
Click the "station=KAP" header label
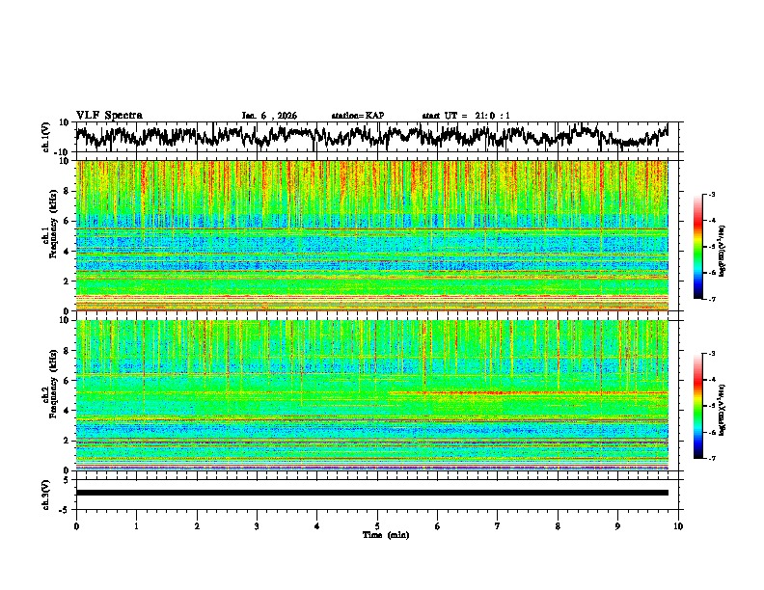click(358, 116)
